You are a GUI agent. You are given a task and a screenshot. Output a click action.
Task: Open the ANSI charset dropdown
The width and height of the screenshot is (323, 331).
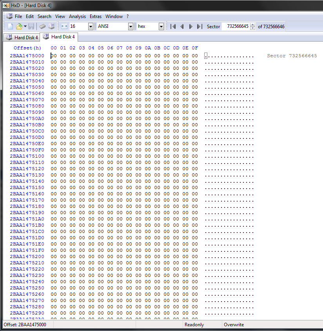pyautogui.click(x=131, y=27)
